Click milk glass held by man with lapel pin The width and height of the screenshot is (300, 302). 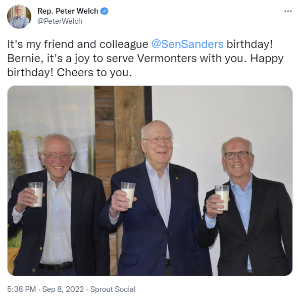[128, 195]
